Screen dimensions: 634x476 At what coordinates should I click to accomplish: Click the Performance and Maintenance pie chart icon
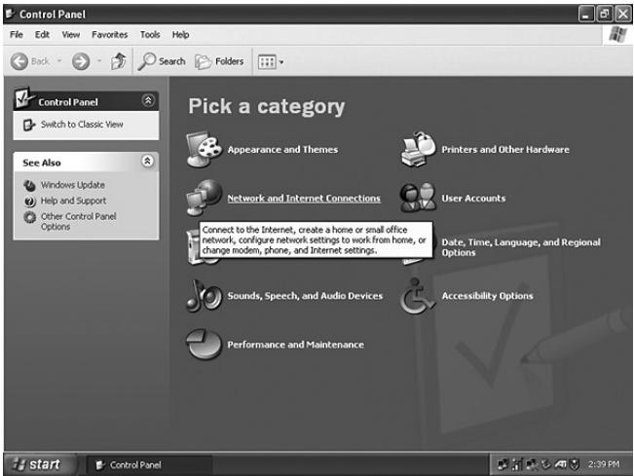(204, 345)
